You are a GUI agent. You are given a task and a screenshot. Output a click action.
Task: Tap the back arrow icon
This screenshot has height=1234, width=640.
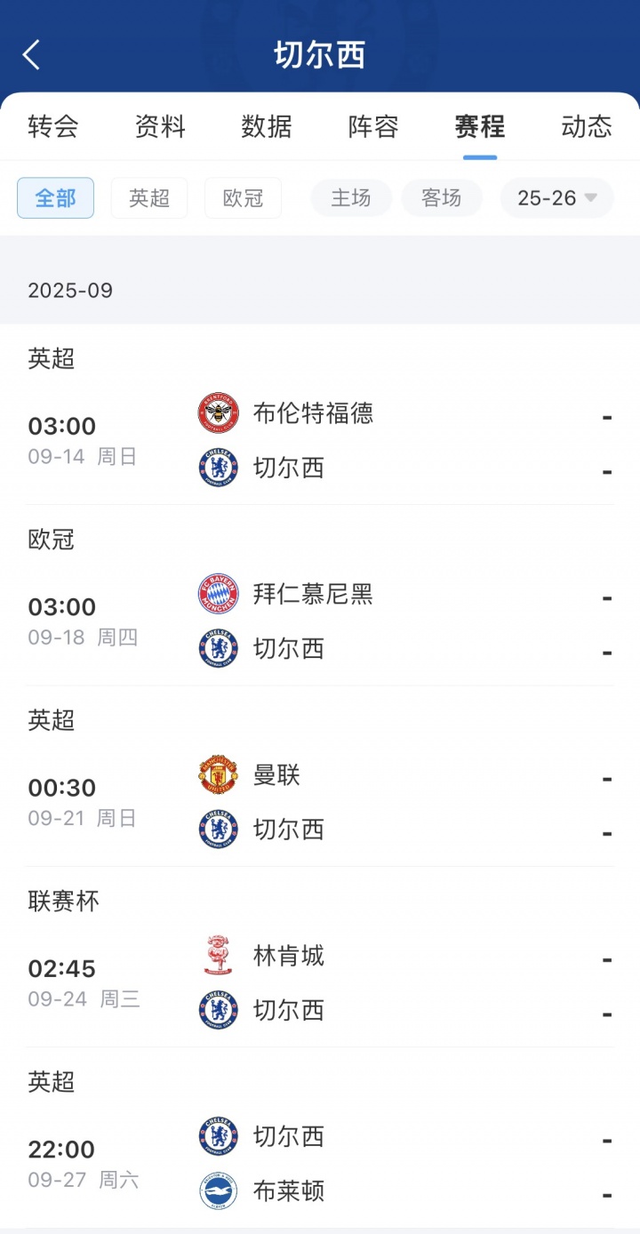[x=32, y=55]
